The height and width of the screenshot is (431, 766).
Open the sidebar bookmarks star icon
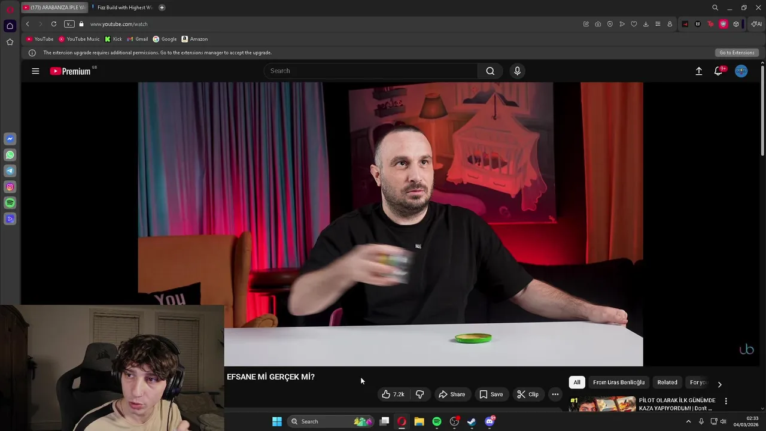click(10, 42)
